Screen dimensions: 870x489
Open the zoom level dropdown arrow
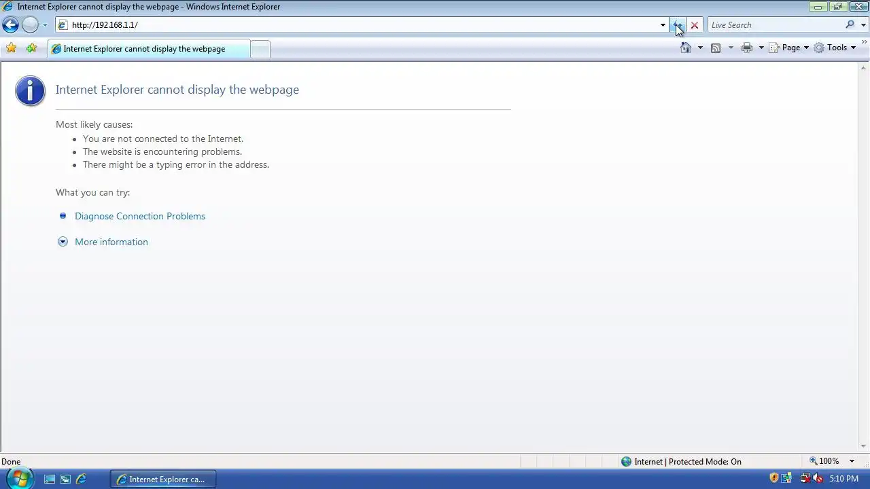(x=852, y=461)
